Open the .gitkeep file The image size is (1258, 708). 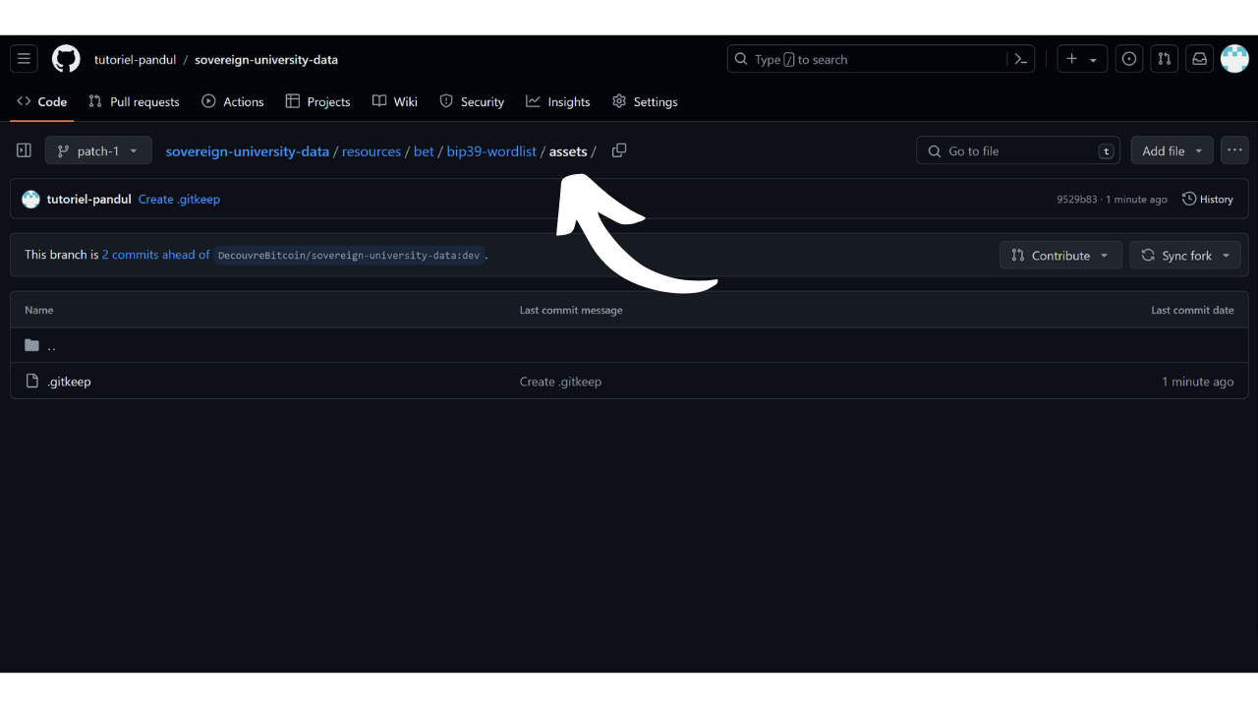click(x=69, y=382)
